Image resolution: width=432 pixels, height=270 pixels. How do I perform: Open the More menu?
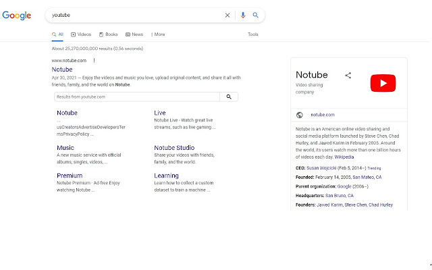(x=158, y=34)
